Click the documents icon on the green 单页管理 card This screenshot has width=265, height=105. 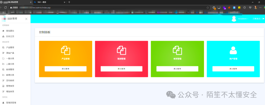177,50
